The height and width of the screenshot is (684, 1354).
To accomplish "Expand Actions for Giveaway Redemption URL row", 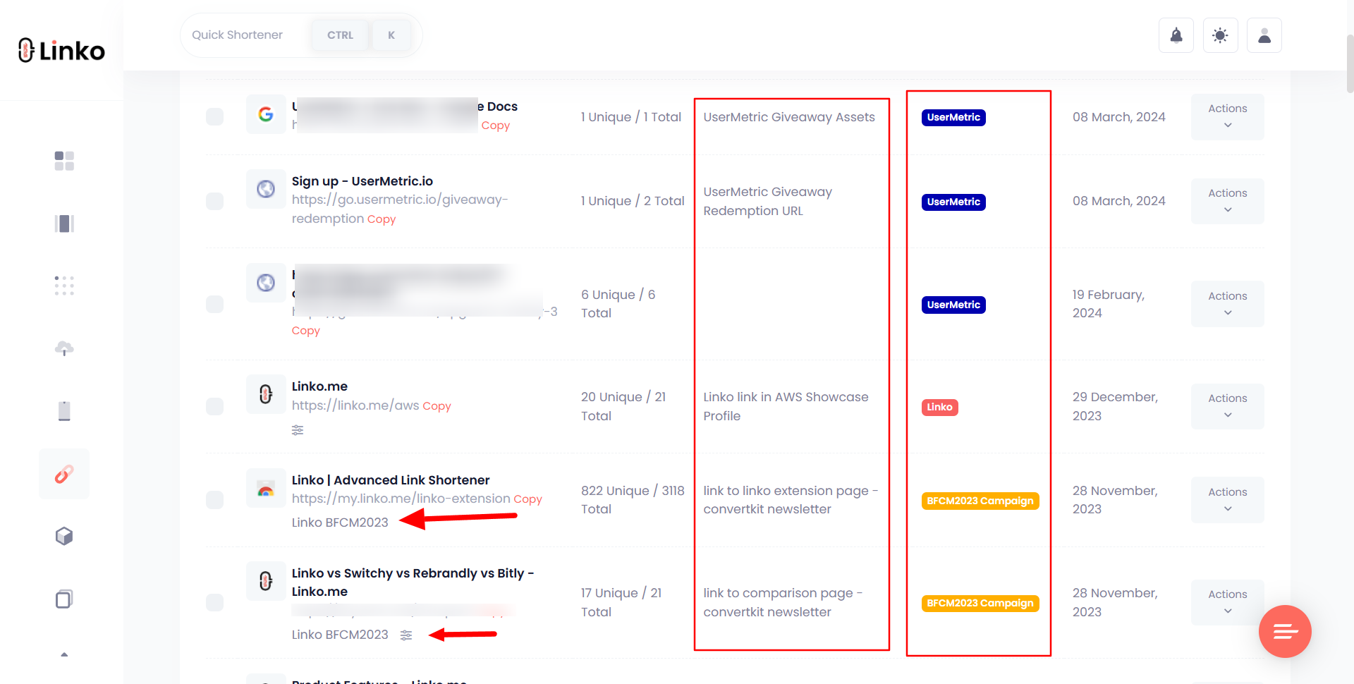I will pyautogui.click(x=1227, y=201).
